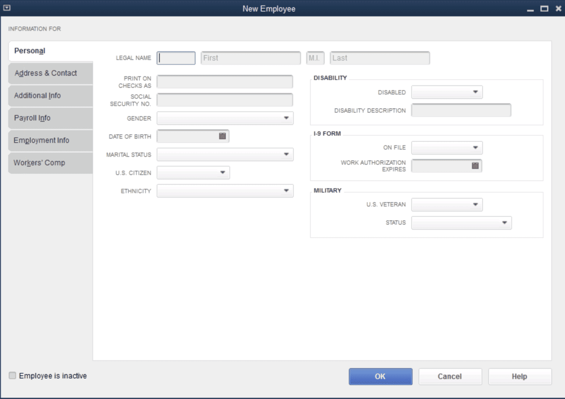Viewport: 565px width, 399px height.
Task: Check the Employee is inactive checkbox
Action: [x=12, y=375]
